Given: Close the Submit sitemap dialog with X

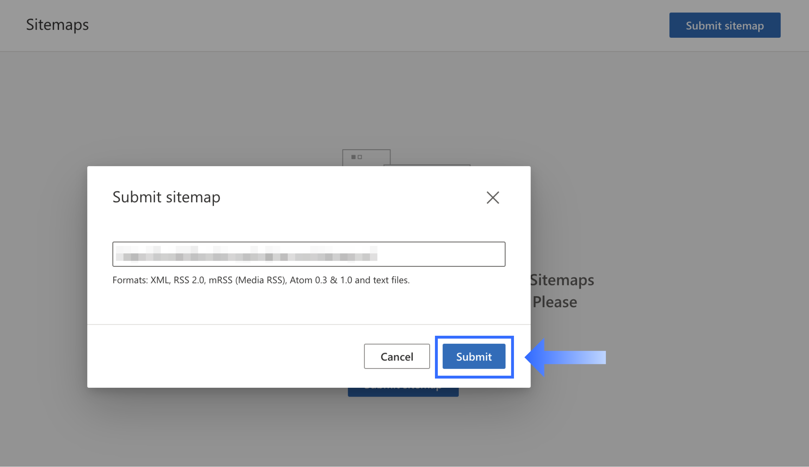Looking at the screenshot, I should pos(493,198).
